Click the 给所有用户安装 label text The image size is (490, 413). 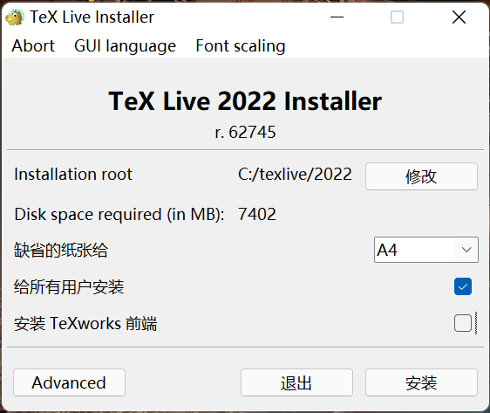[x=69, y=287]
